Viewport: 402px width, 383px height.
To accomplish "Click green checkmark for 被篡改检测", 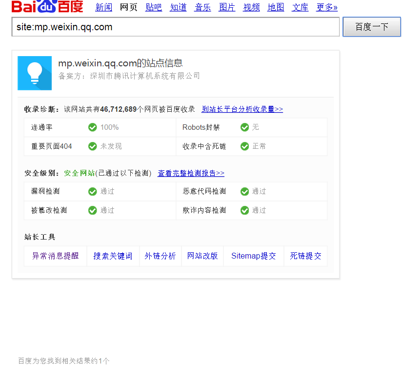I will coord(92,210).
